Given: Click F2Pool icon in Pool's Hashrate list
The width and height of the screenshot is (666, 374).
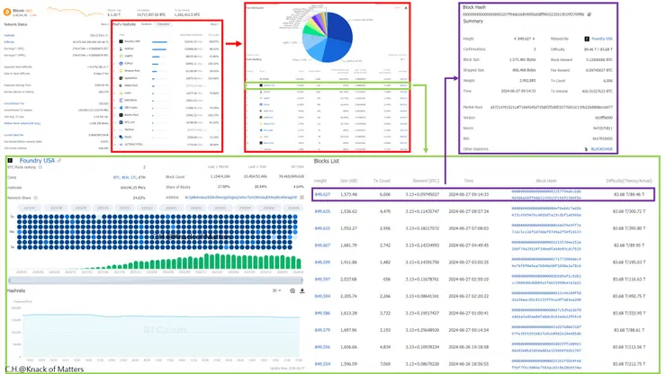Looking at the screenshot, I should coord(121,63).
